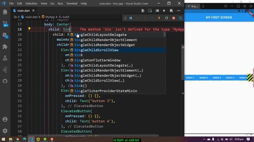Choose SingletonFlutterWindow suggestion
The image size is (254, 142).
(x=117, y=60)
